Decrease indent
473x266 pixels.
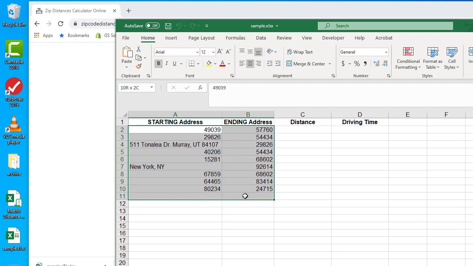point(270,64)
